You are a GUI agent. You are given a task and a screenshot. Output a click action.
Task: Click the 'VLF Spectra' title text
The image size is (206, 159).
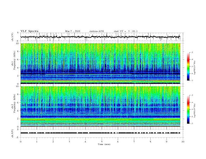pos(29,31)
